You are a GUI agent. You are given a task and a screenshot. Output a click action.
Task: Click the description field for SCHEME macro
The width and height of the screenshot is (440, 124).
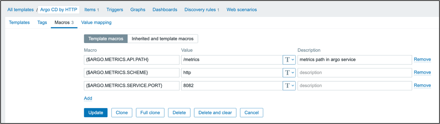(x=355, y=73)
